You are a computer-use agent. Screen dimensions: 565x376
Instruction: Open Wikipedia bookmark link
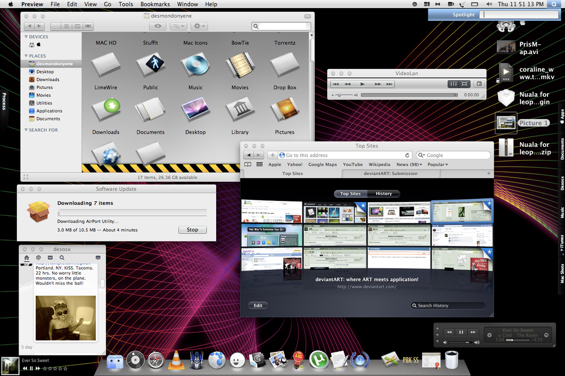point(379,164)
